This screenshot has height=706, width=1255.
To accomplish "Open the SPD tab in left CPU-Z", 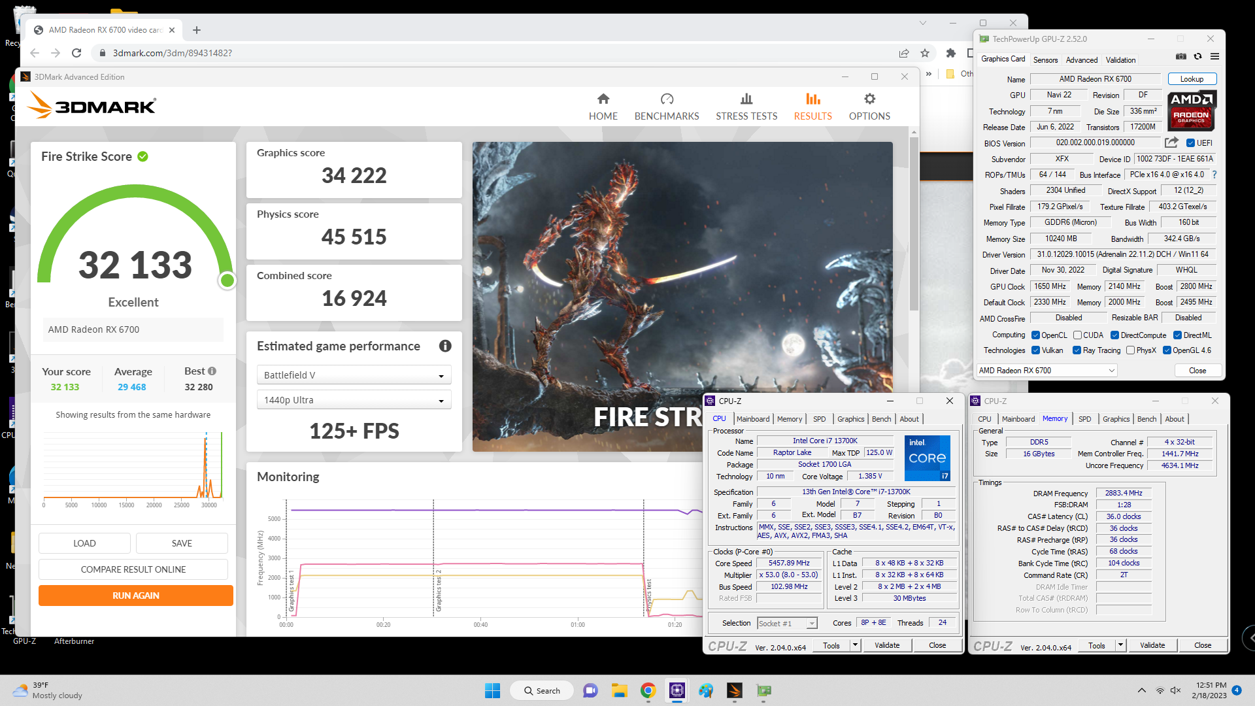I will pos(819,419).
